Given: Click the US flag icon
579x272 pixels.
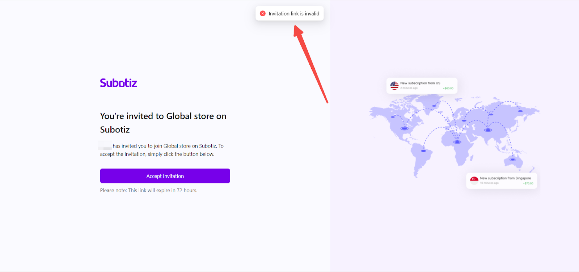Looking at the screenshot, I should click(394, 86).
